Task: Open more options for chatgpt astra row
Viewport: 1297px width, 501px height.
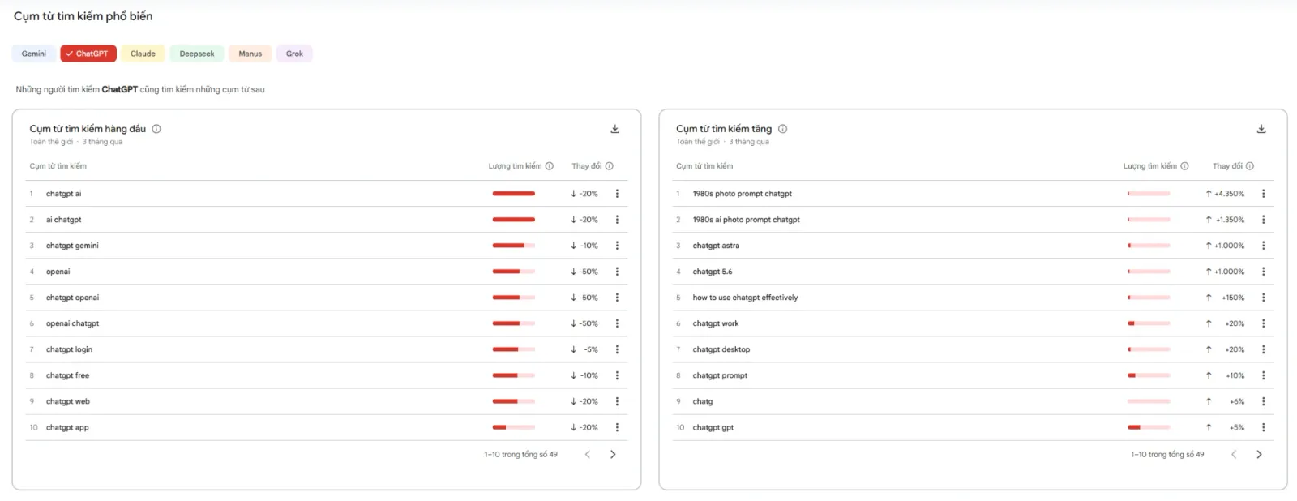Action: pos(1263,246)
